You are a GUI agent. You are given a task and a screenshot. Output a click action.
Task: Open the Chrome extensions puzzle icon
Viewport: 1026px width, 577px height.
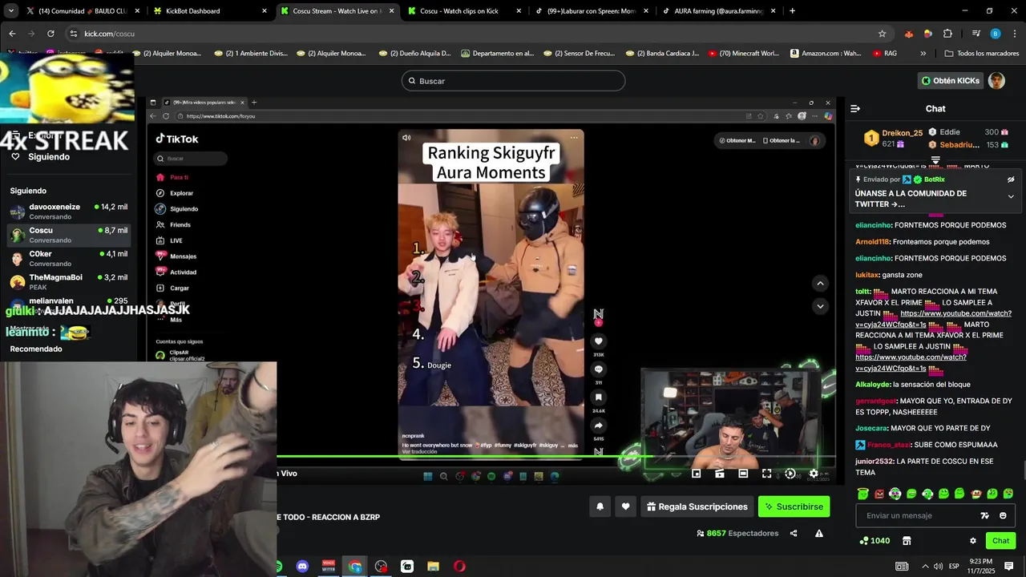(x=947, y=34)
